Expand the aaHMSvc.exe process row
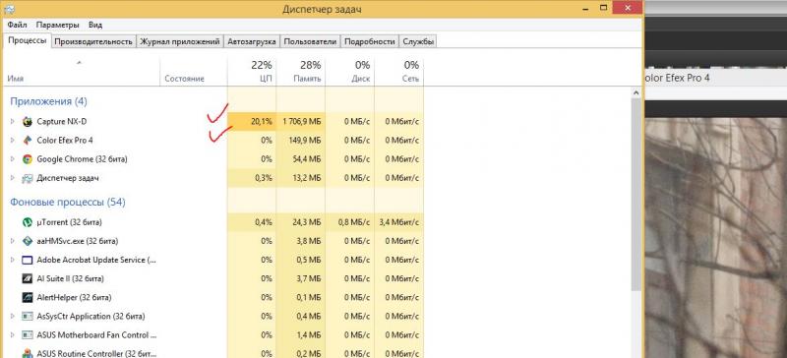The width and height of the screenshot is (787, 358). pyautogui.click(x=13, y=241)
